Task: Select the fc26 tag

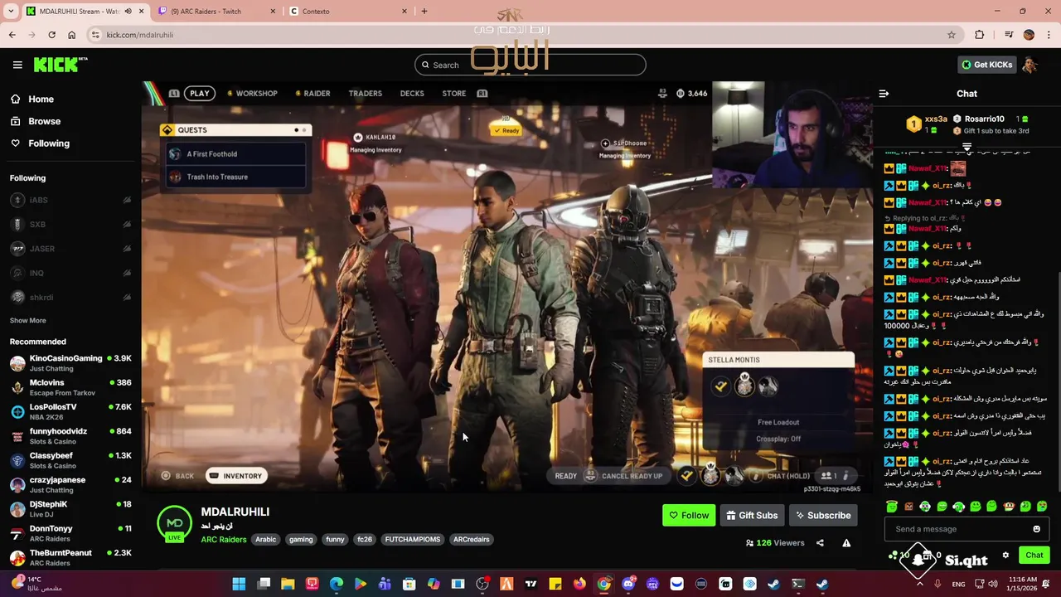Action: (x=365, y=540)
